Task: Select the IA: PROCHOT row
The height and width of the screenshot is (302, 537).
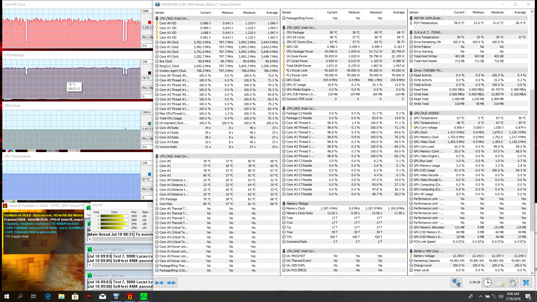Action: click(x=344, y=256)
